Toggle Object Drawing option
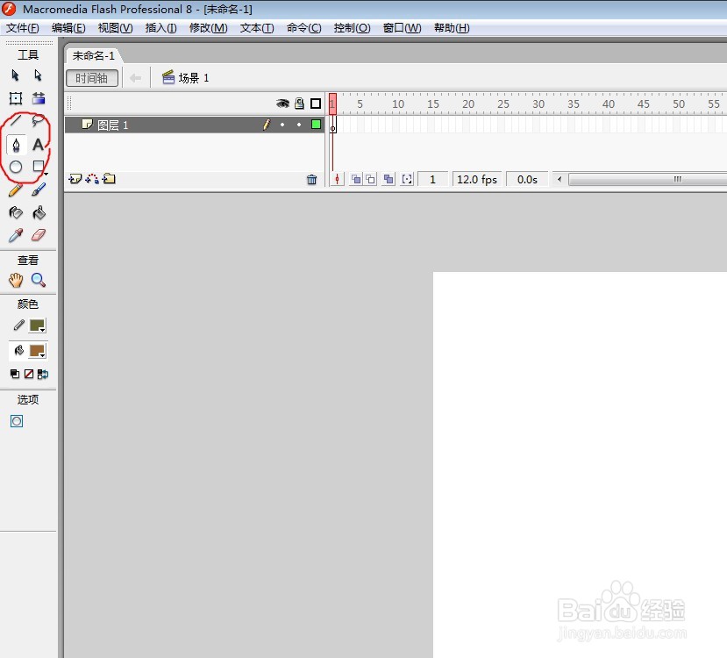This screenshot has height=658, width=727. pos(17,421)
